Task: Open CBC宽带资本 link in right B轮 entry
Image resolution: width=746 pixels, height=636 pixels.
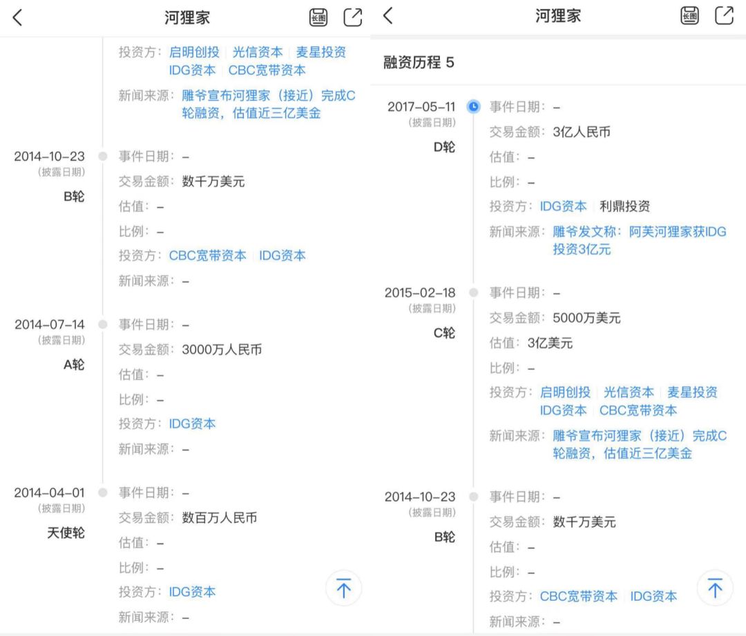Action: tap(579, 596)
